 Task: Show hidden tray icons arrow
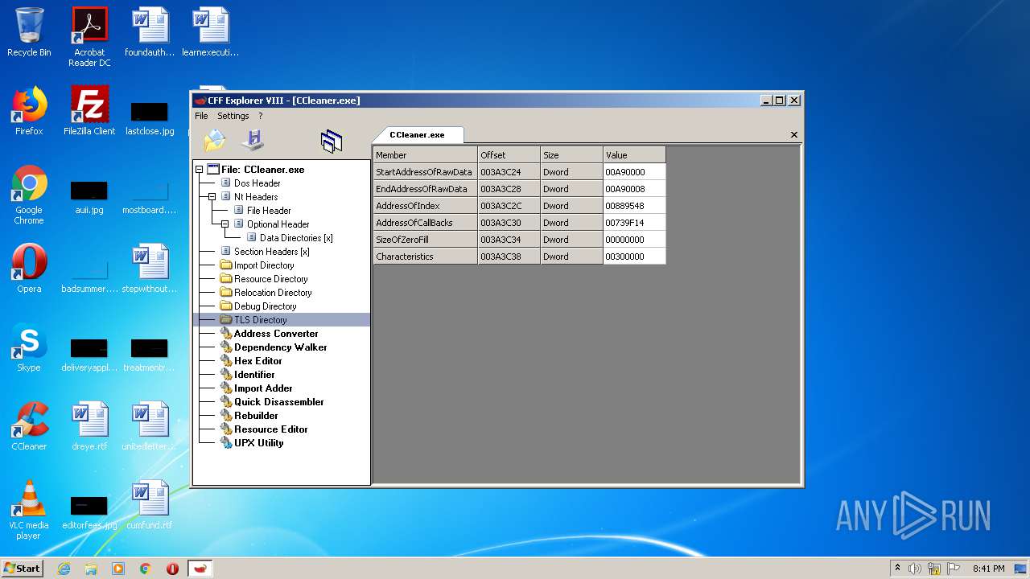[897, 569]
